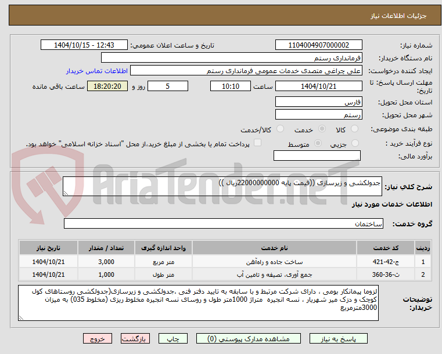
Task: Click the متر طول unit cell
Action: (163, 274)
